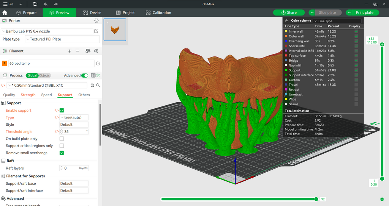
Task: Open the Strength settings tab
Action: (28, 95)
